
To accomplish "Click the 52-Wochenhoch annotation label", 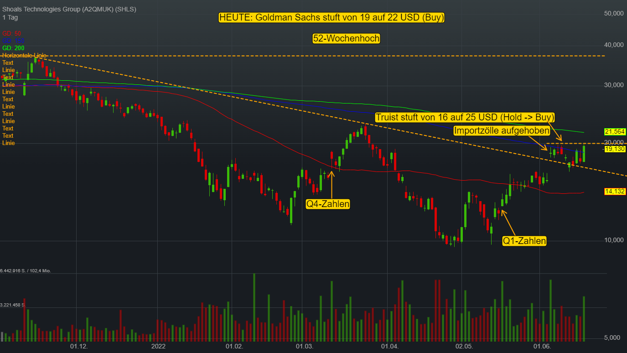I will click(346, 38).
